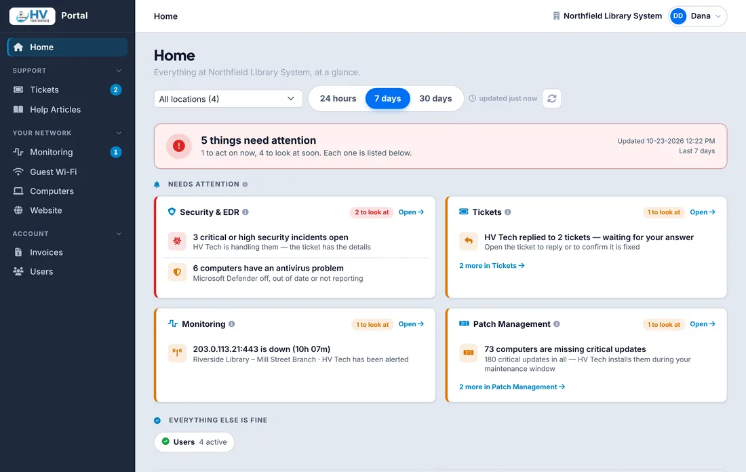Click the Users people icon in sidebar
Viewport: 746px width, 472px height.
[18, 271]
